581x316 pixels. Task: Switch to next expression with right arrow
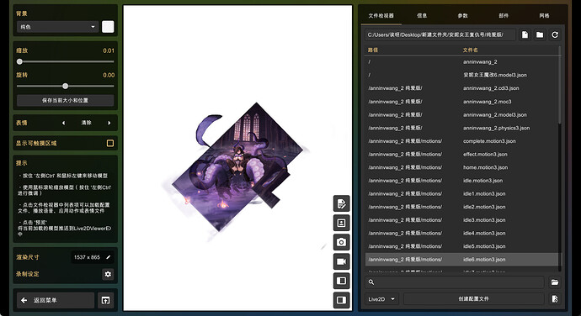tap(109, 123)
